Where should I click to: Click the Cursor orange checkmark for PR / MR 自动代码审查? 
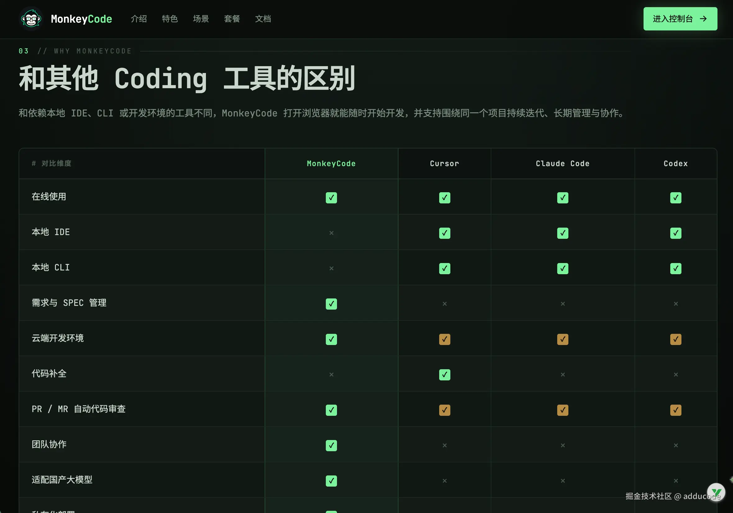click(444, 410)
